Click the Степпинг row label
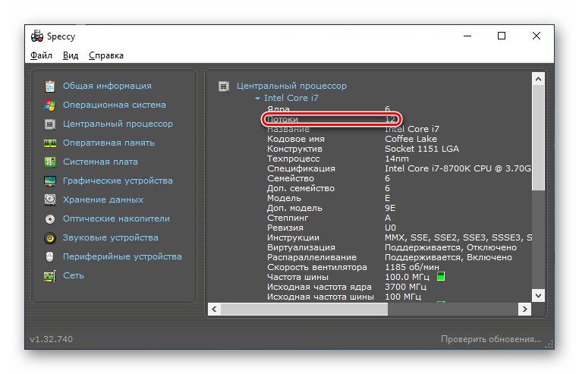Image resolution: width=579 pixels, height=374 pixels. tap(288, 218)
